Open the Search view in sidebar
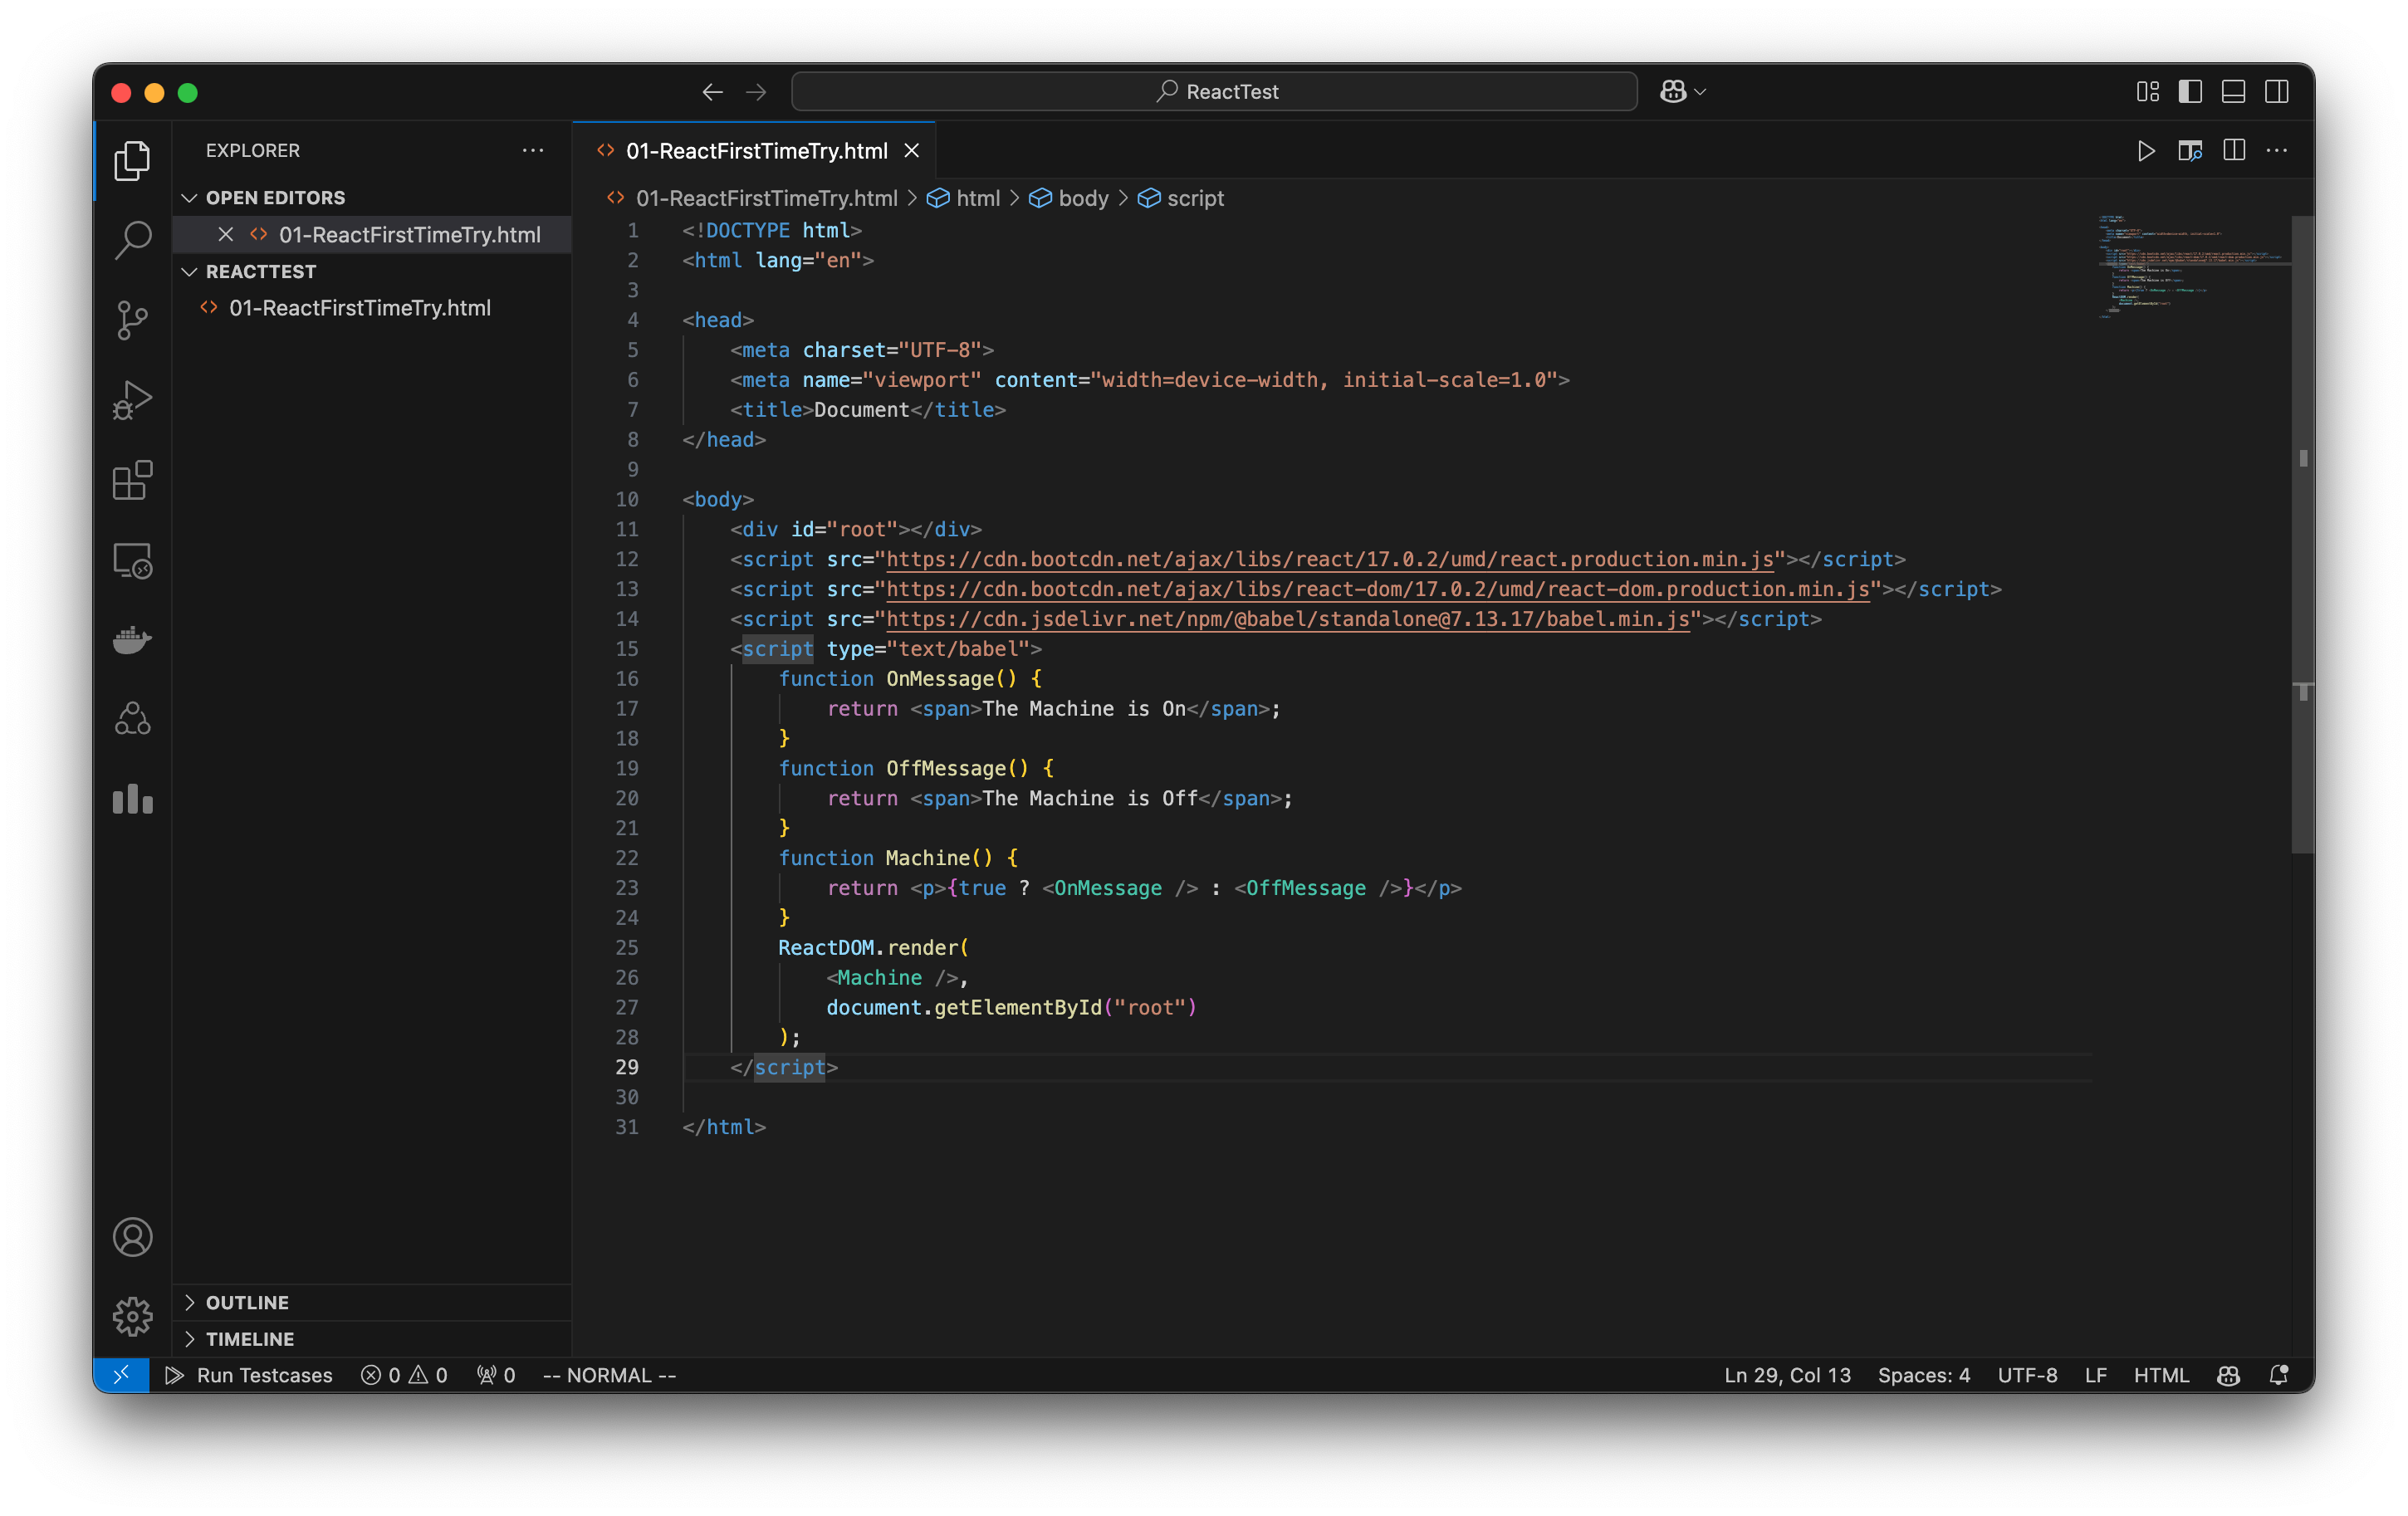The height and width of the screenshot is (1516, 2408). point(132,240)
